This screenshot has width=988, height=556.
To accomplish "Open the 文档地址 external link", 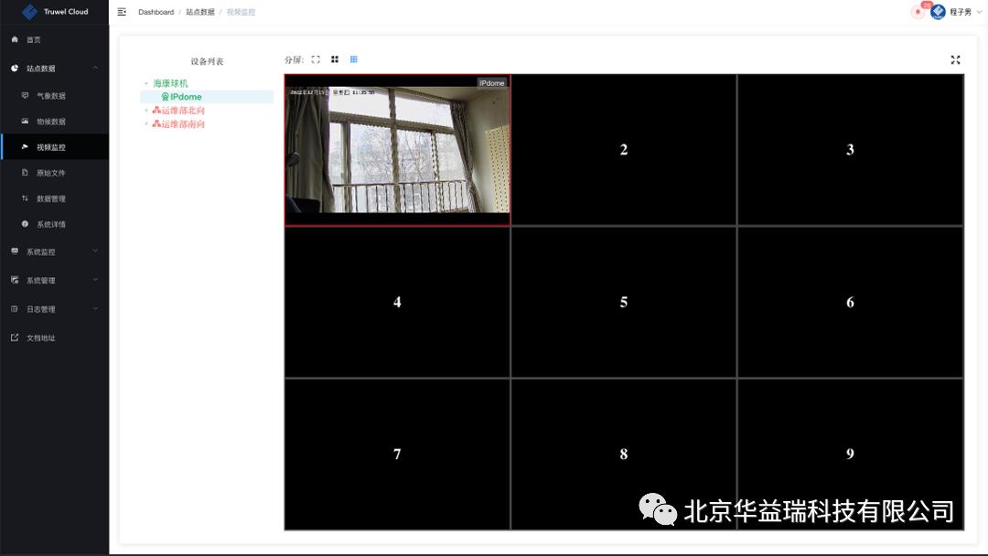I will pos(40,337).
